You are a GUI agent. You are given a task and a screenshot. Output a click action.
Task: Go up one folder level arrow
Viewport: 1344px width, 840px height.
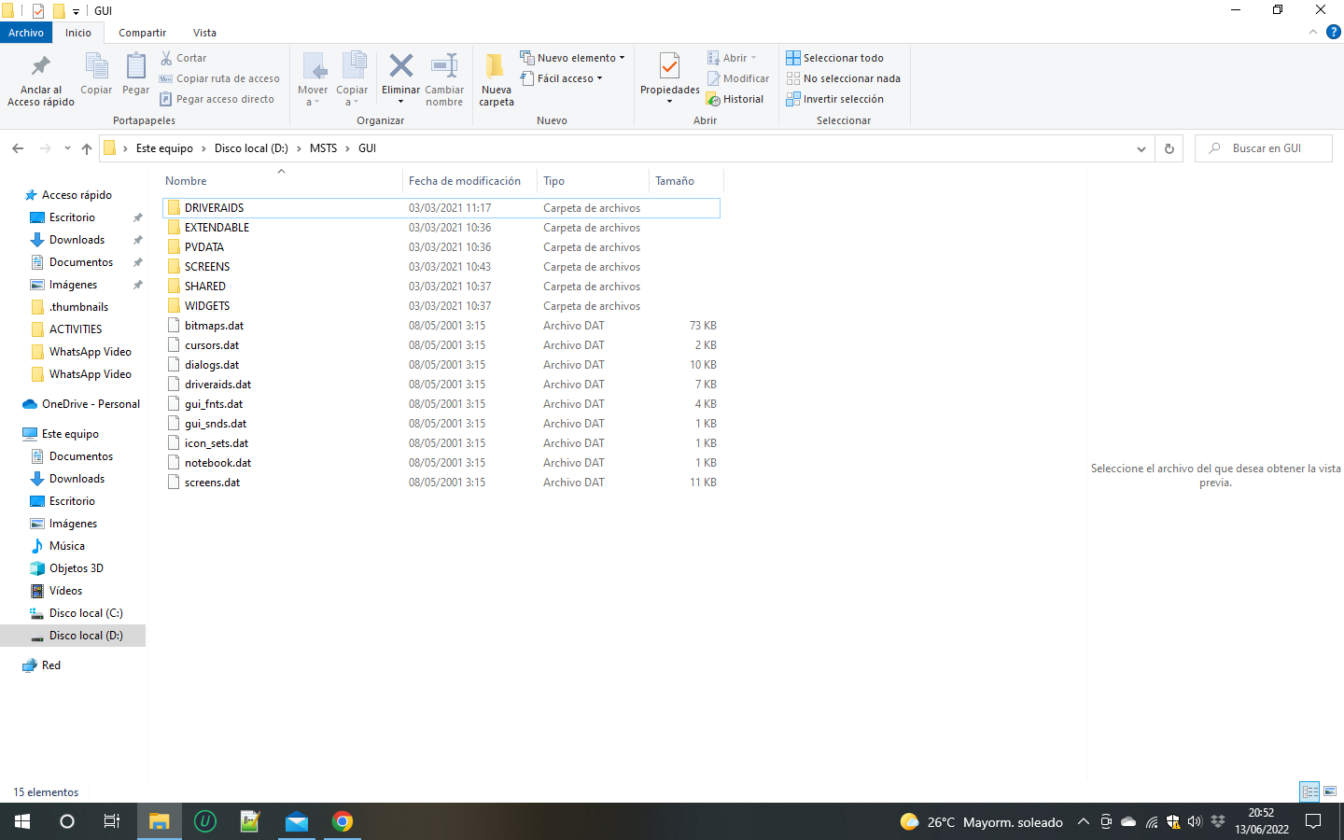click(x=87, y=148)
